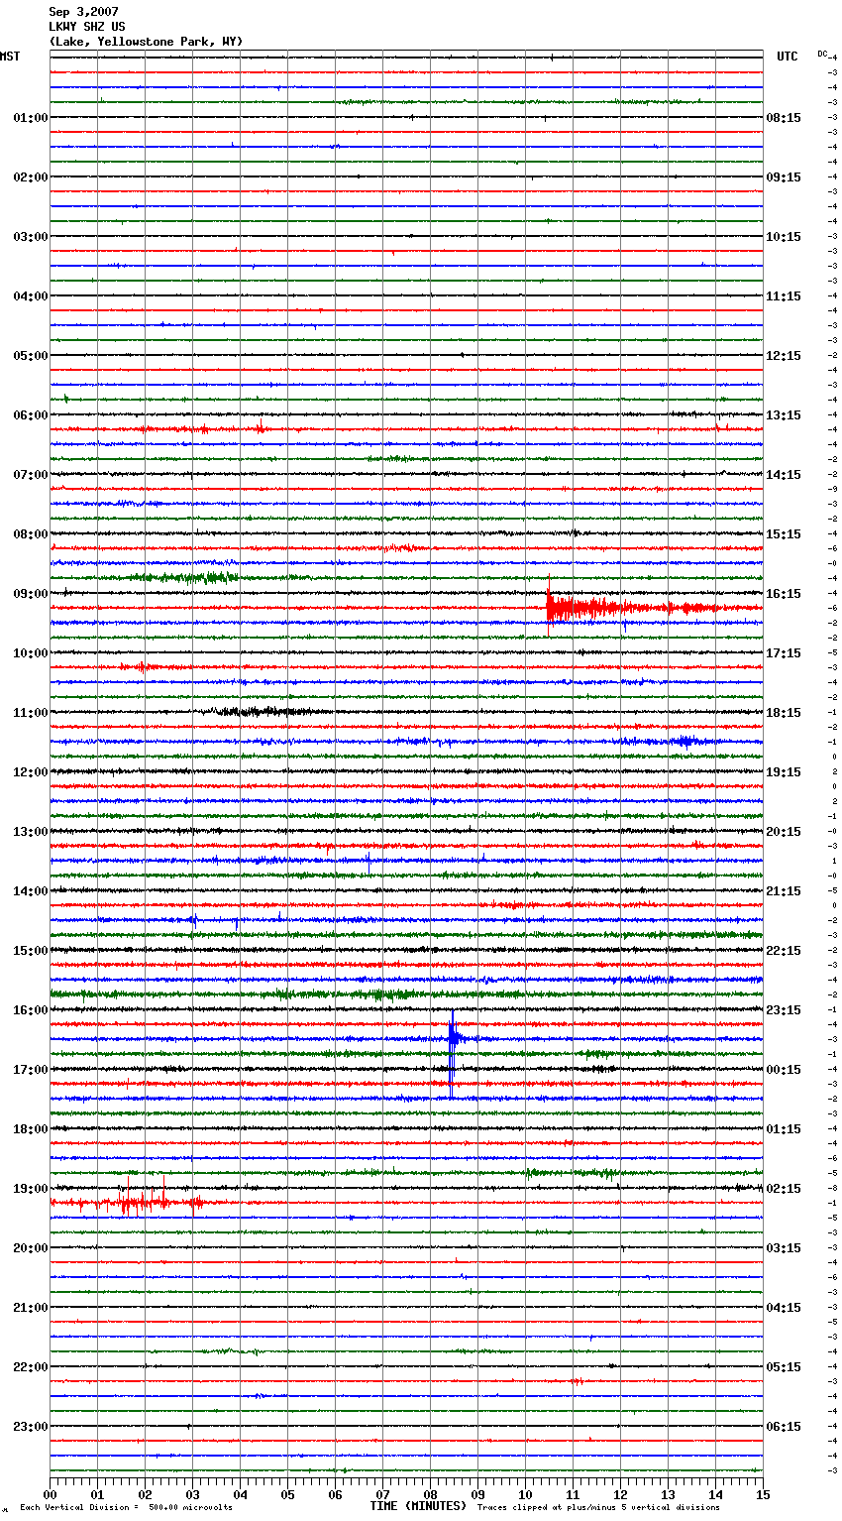Select the 22:00 MST row label
Screen dimensions: 842x1521
point(31,1367)
